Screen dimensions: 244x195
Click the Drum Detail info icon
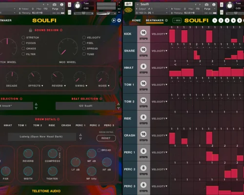pyautogui.click(x=58, y=119)
